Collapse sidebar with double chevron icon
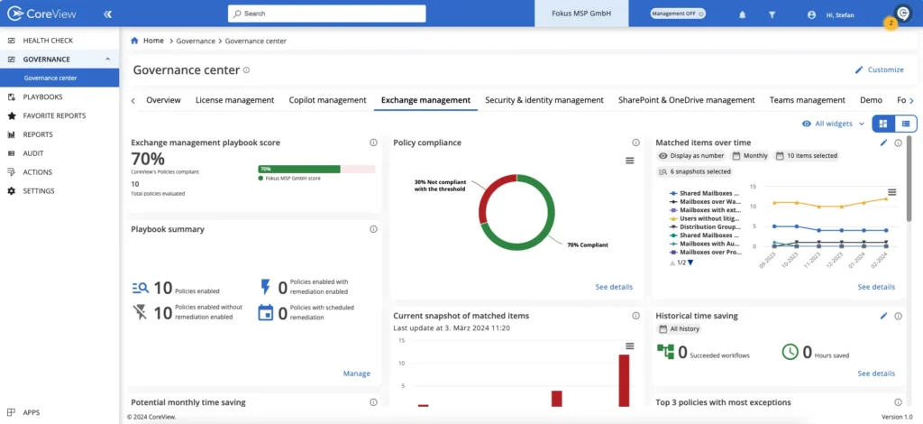 point(107,14)
